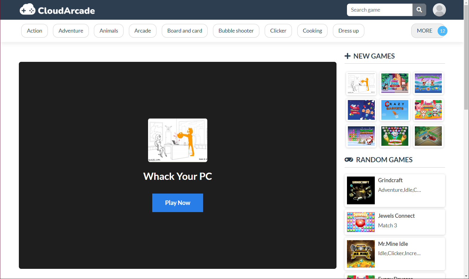Open the Crazy Baskets game thumbnail
This screenshot has height=279, width=469.
[x=395, y=110]
